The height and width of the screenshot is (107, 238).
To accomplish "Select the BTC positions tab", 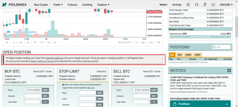I will click(180, 55).
